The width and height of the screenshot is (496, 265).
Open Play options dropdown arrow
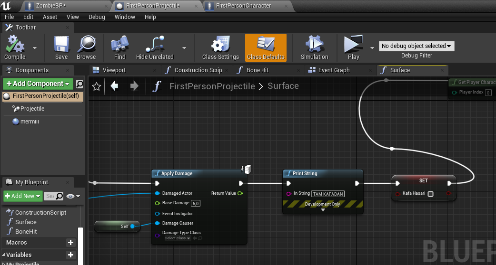tap(372, 48)
